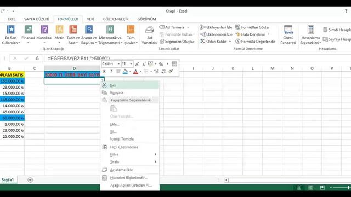Click center alignment in the mini toolbar

click(118, 72)
